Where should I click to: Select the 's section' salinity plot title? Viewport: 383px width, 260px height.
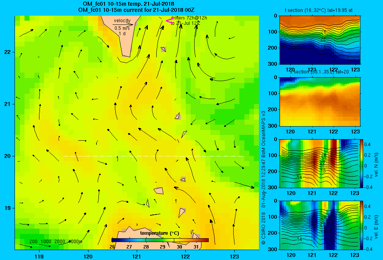[319, 72]
